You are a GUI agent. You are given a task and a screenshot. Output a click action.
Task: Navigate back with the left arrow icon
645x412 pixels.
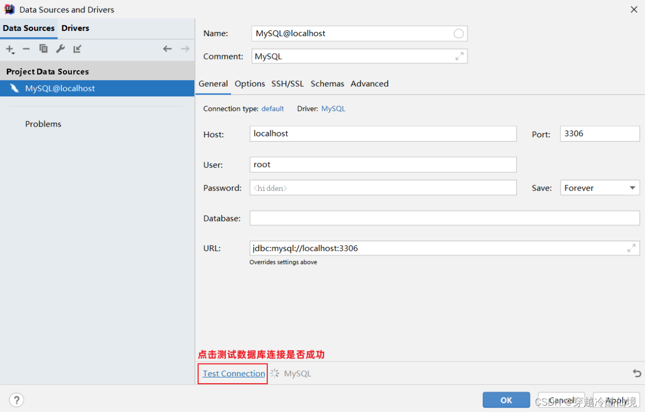[167, 49]
